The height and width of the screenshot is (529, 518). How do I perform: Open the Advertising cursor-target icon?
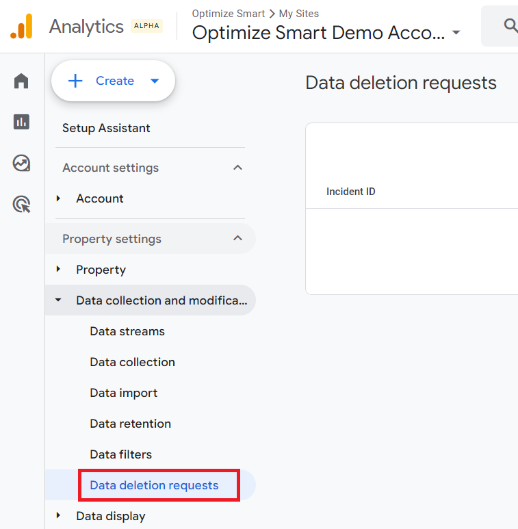pos(22,204)
